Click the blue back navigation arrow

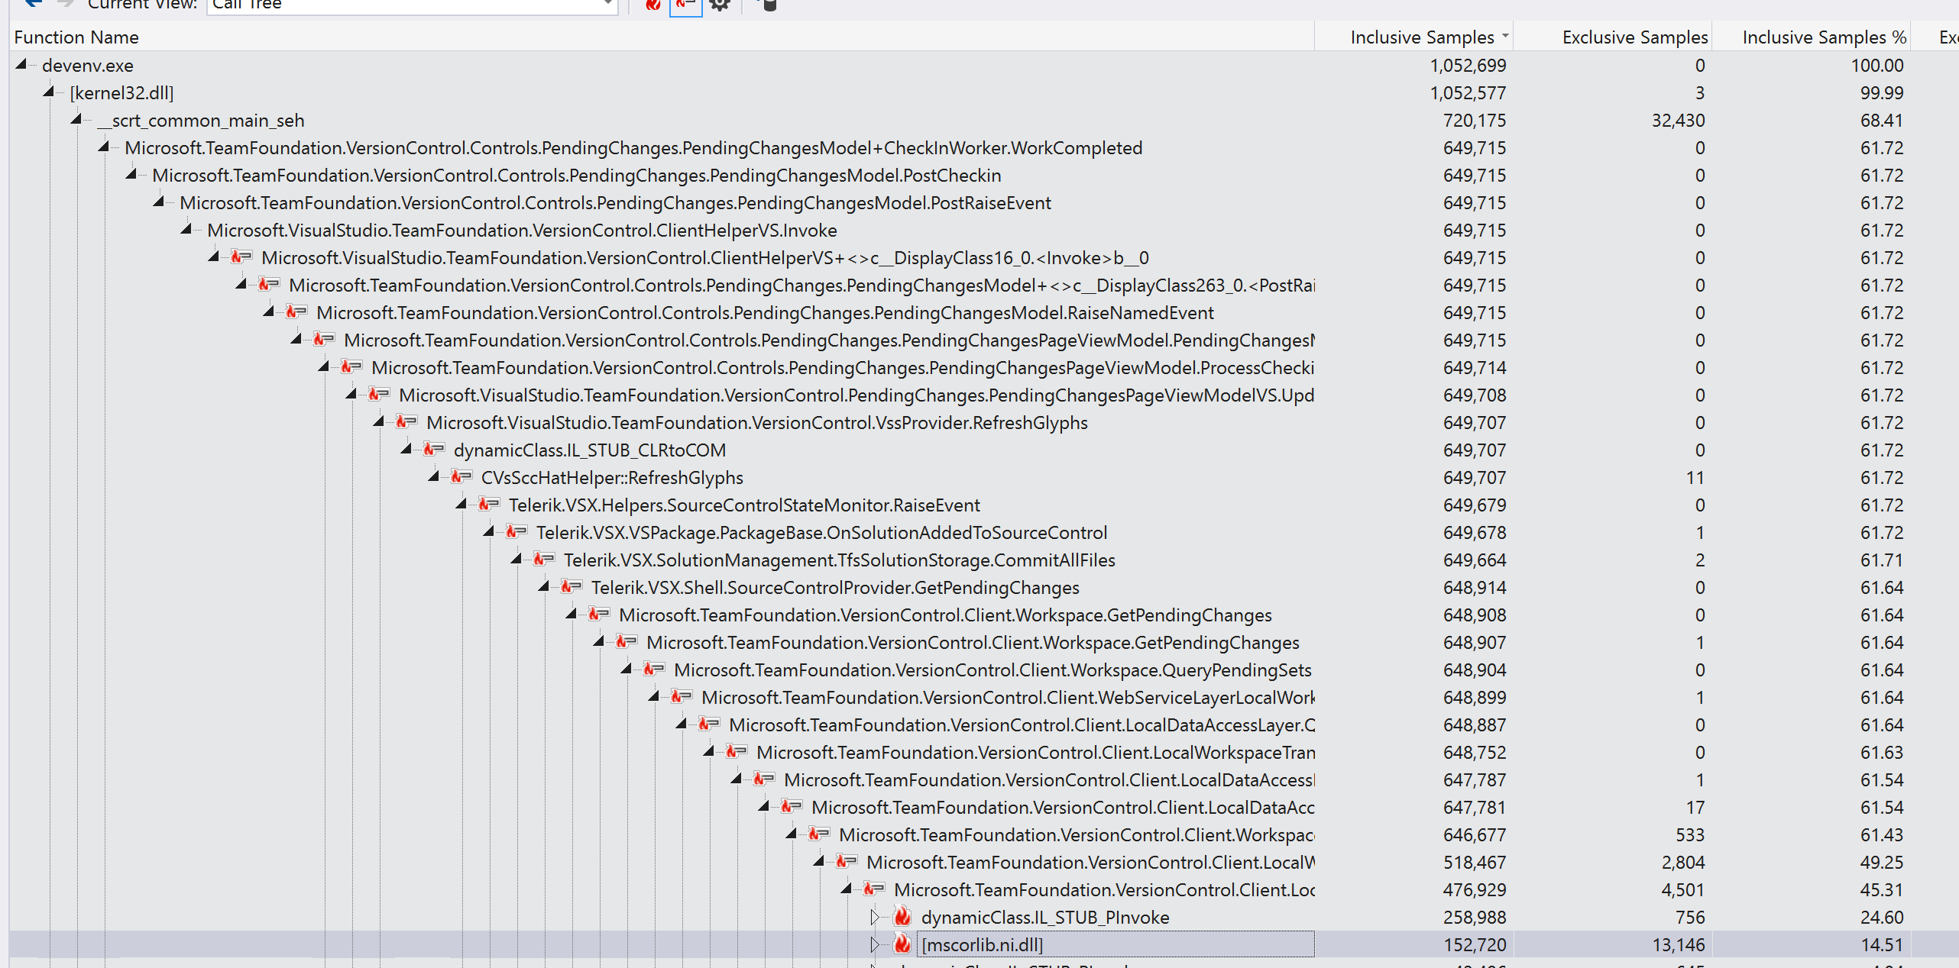click(x=33, y=4)
